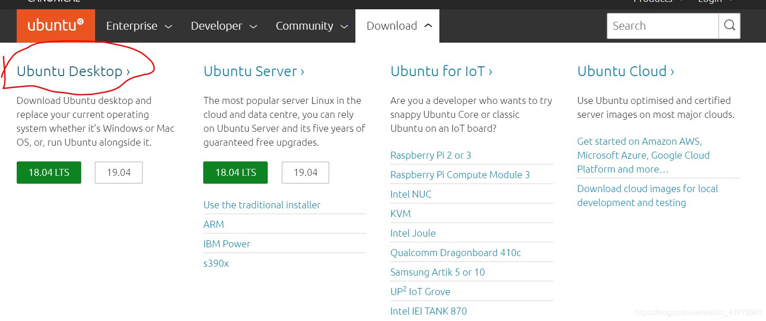Click Download cloud images for local development
The image size is (766, 321).
[647, 196]
